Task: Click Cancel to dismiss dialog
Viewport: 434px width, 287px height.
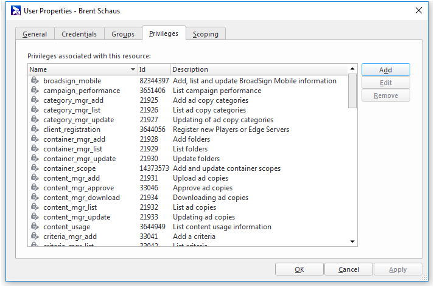Action: point(349,269)
